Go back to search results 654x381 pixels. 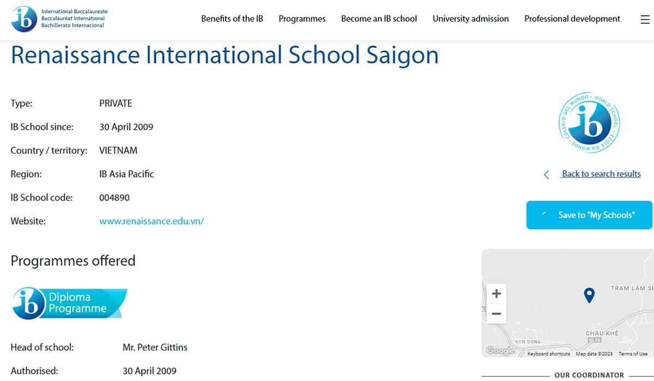click(601, 174)
